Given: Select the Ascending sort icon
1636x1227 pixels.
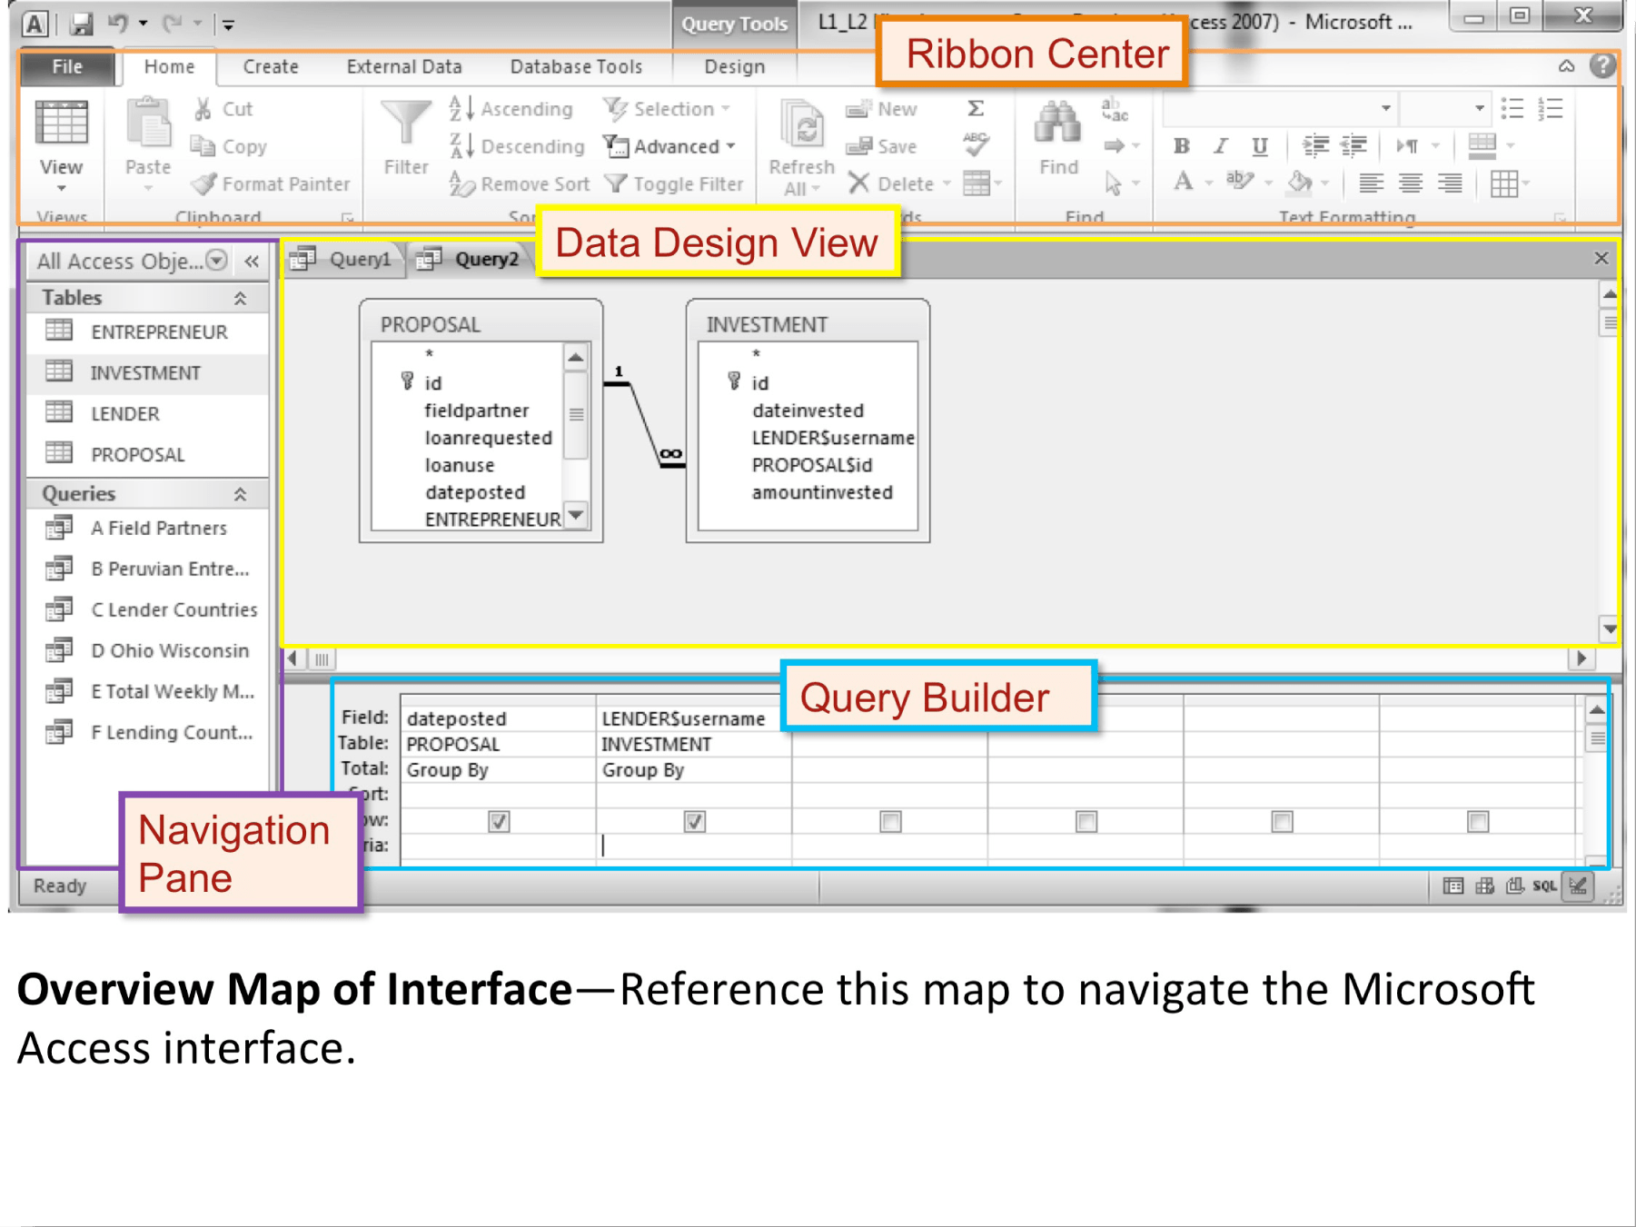Looking at the screenshot, I should coord(462,108).
